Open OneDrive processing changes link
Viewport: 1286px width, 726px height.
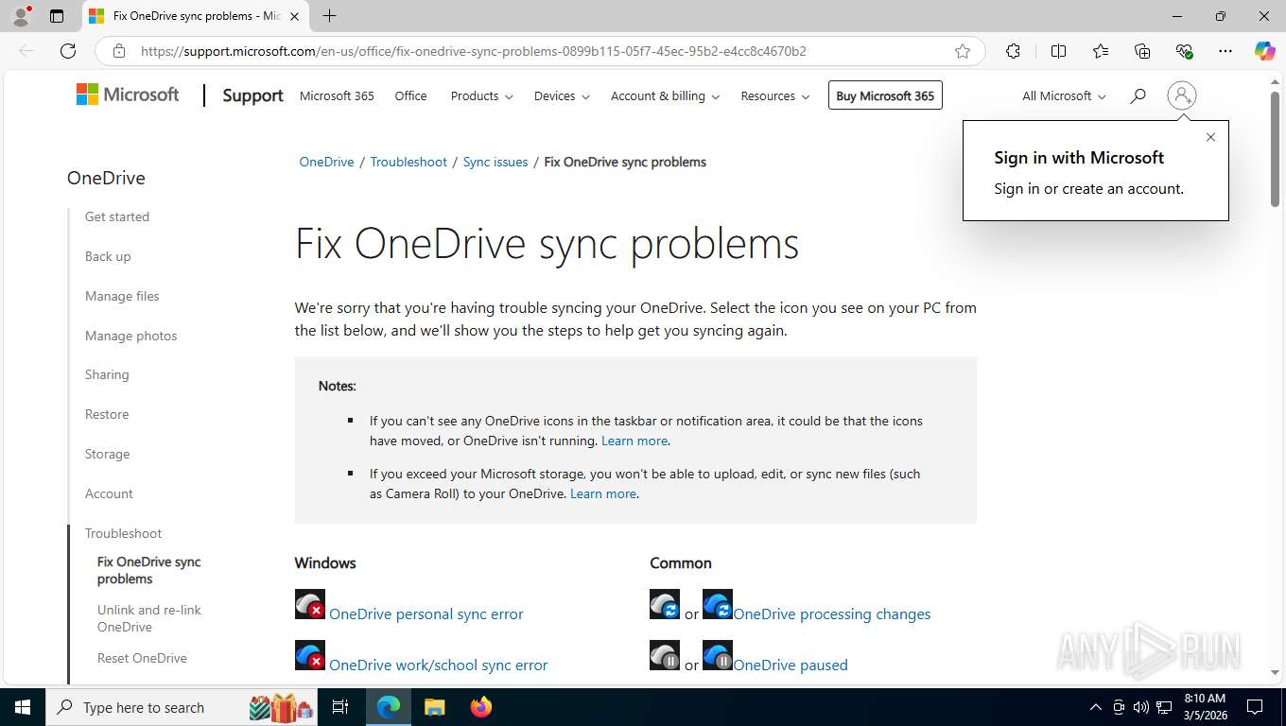832,614
